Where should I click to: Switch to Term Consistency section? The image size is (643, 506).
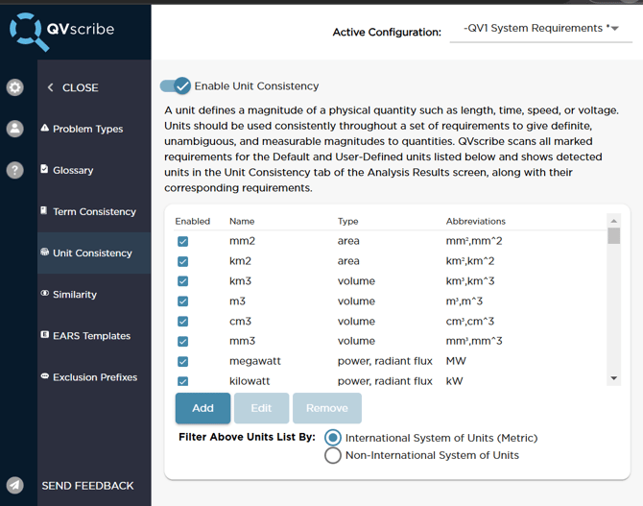[94, 211]
